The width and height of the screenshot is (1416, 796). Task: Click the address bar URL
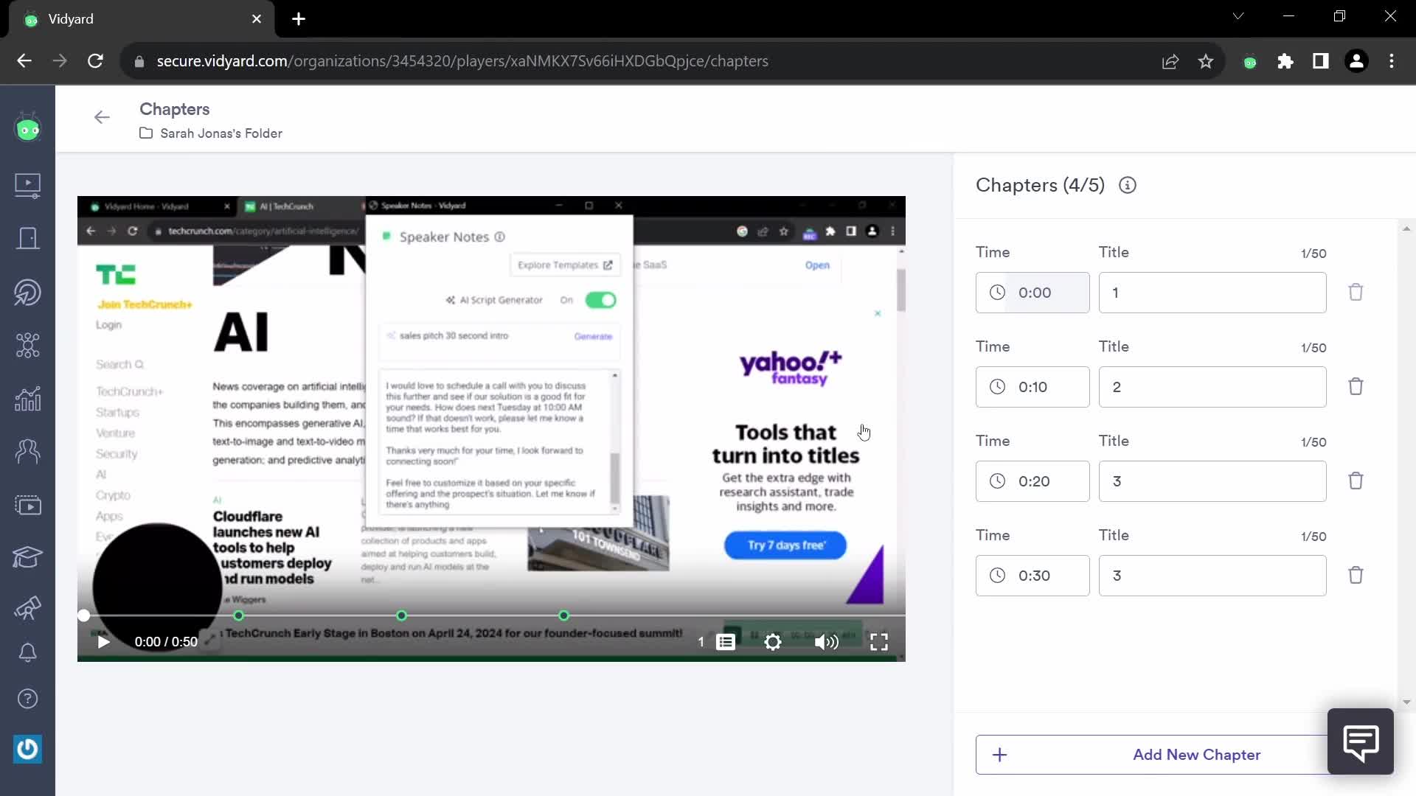pos(462,61)
